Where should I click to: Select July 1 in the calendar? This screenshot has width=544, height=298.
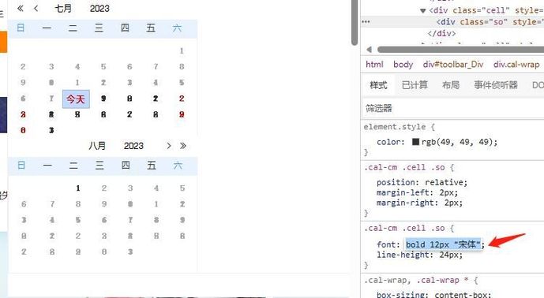[x=182, y=51]
